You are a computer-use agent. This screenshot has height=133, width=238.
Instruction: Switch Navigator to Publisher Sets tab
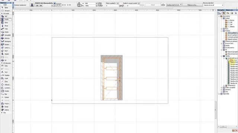click(x=236, y=13)
